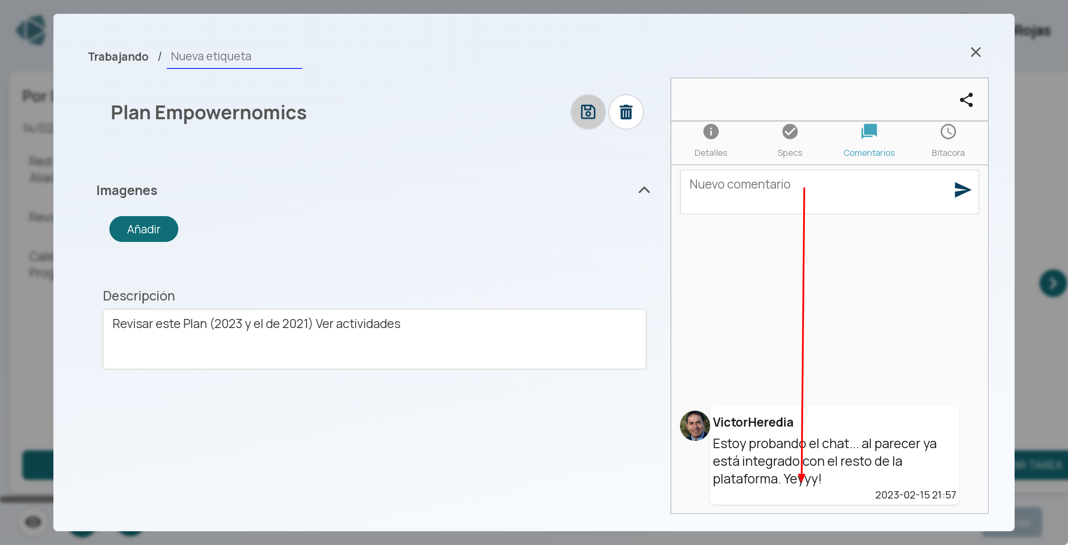Add an image with the Añadir button
The width and height of the screenshot is (1068, 545).
[x=143, y=229]
